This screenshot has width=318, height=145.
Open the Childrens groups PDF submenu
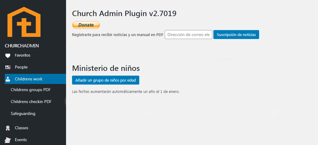30,90
